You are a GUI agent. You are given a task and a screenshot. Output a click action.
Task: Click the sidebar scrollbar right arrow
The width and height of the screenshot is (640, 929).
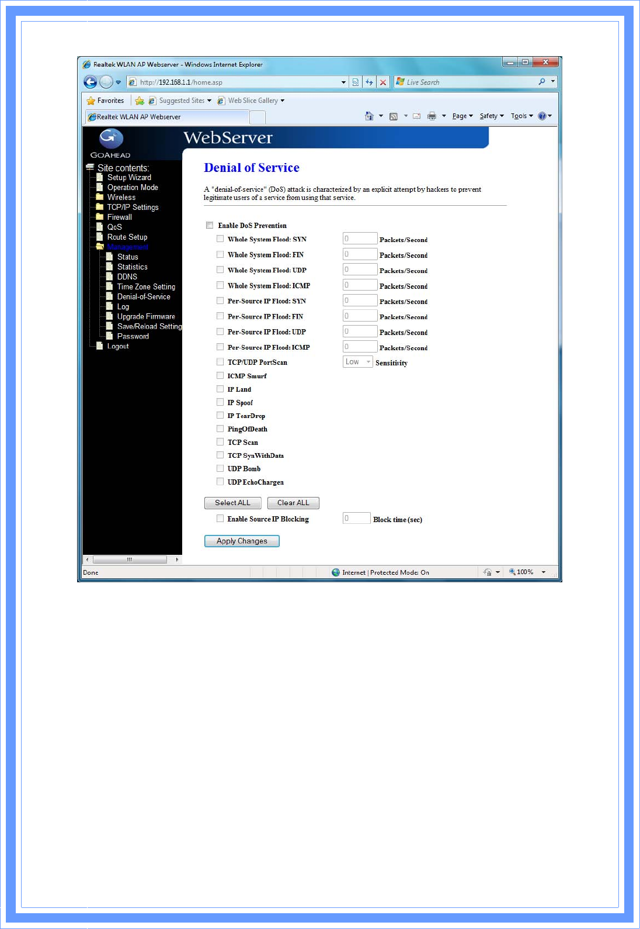tap(177, 560)
